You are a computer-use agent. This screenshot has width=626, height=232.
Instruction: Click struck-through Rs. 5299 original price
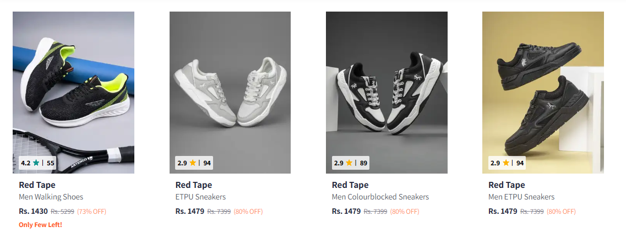62,212
